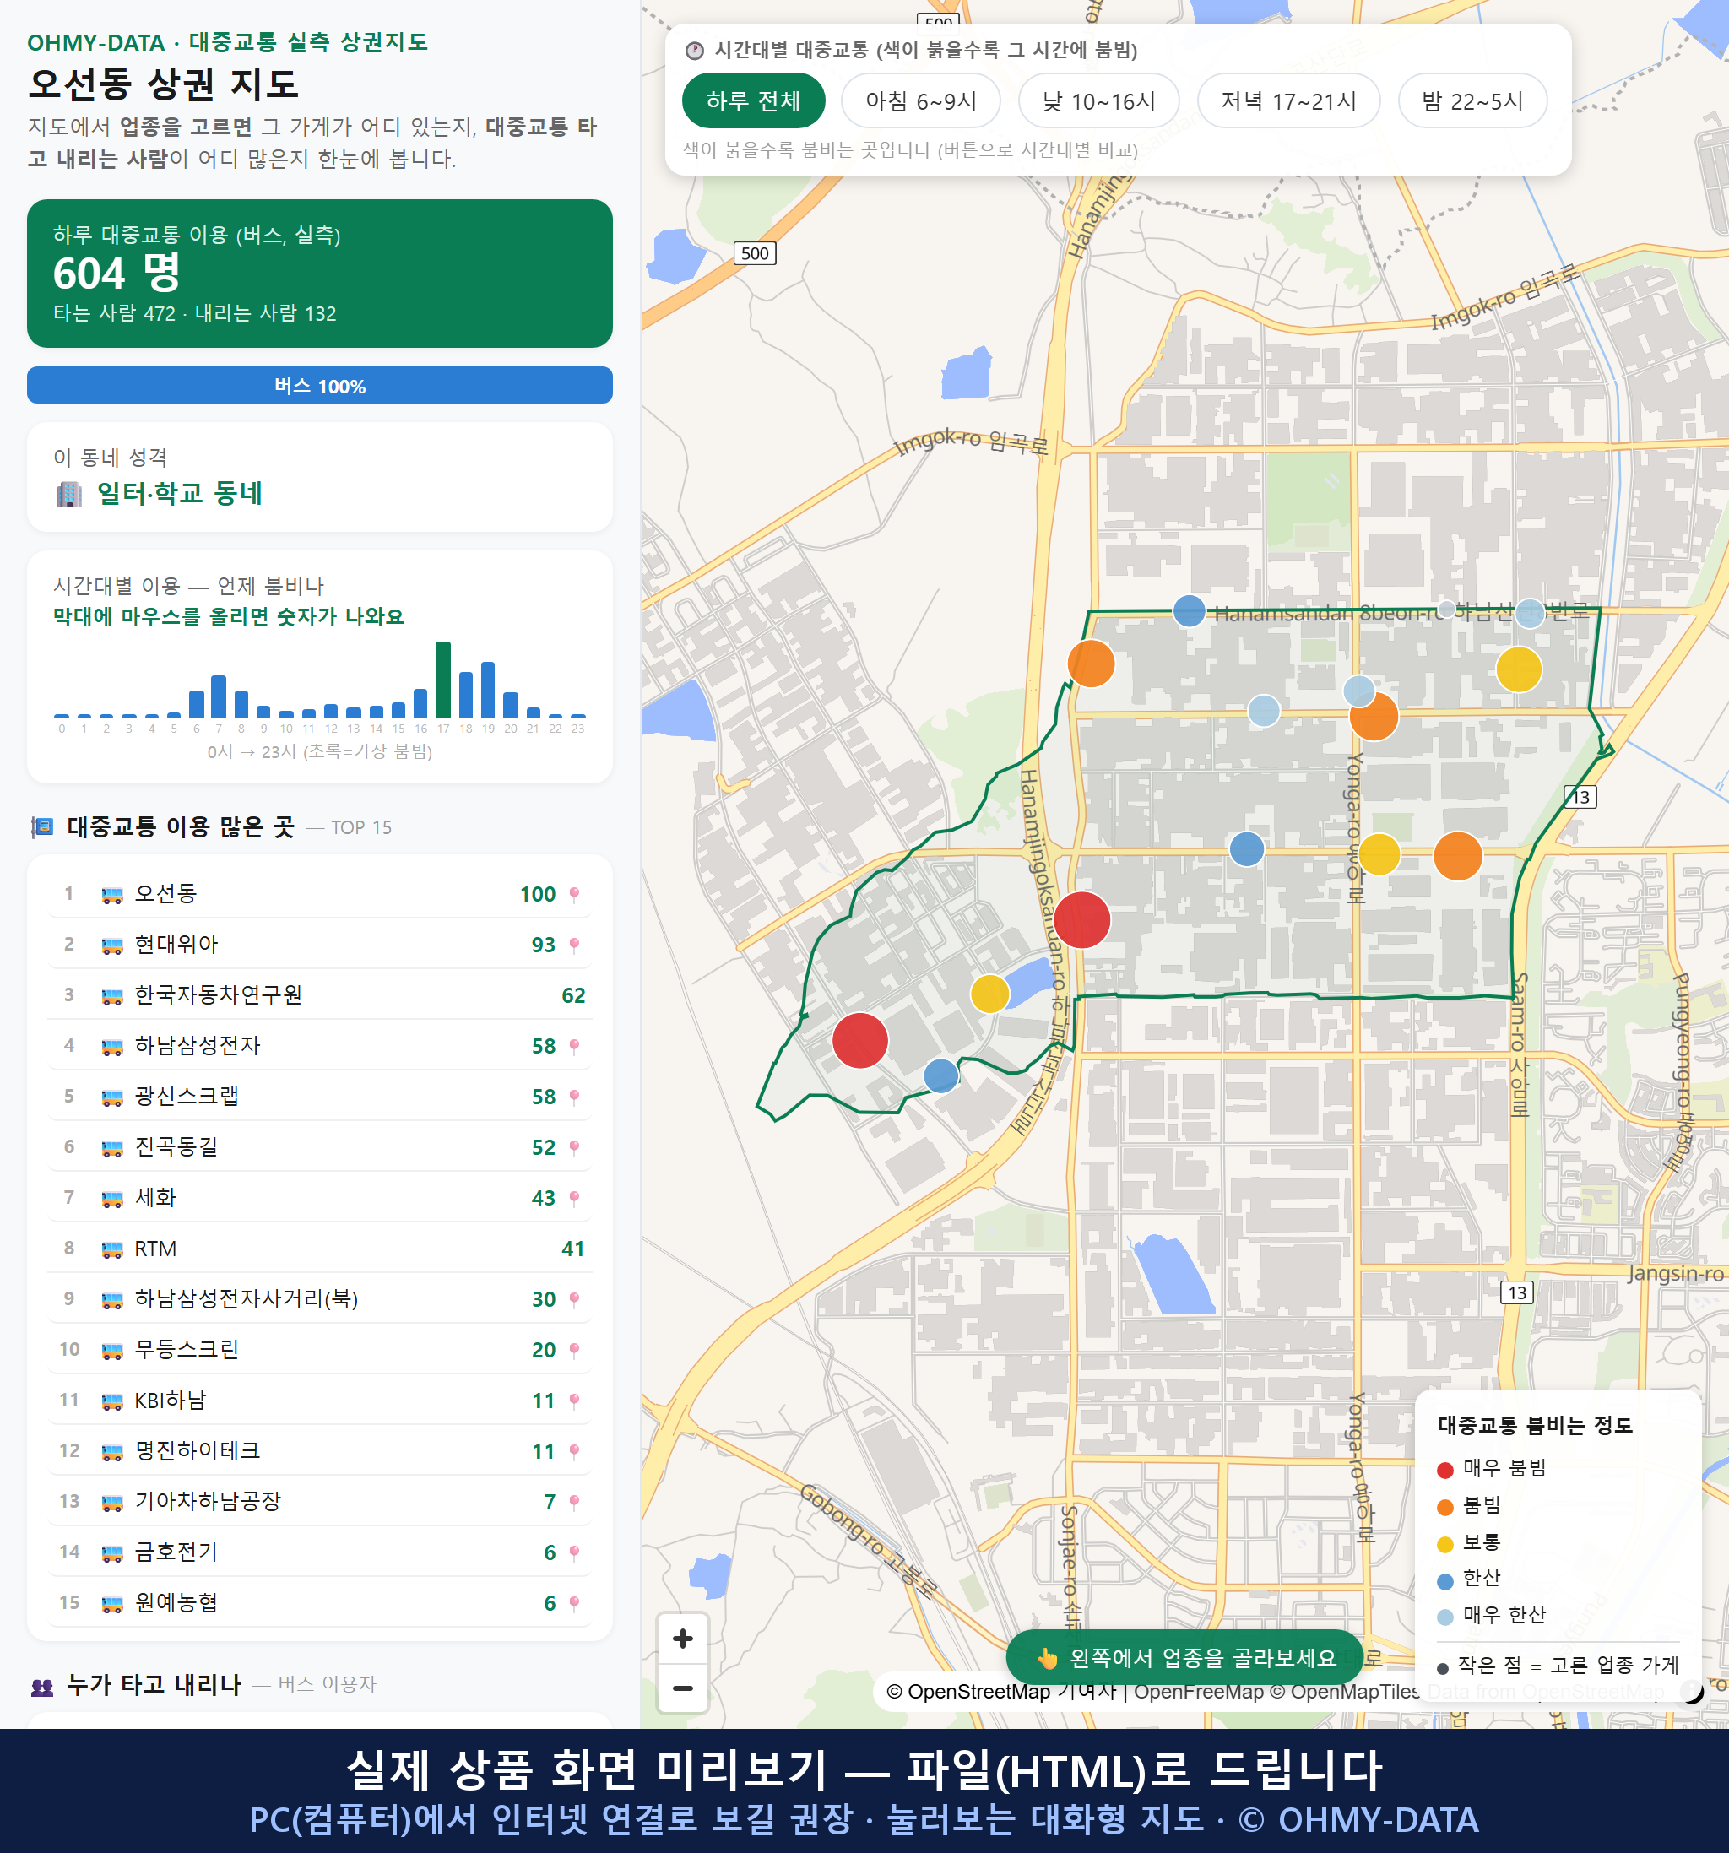Click the 버스 100% blue share bar
Screen dimensions: 1729x1853
tap(320, 385)
